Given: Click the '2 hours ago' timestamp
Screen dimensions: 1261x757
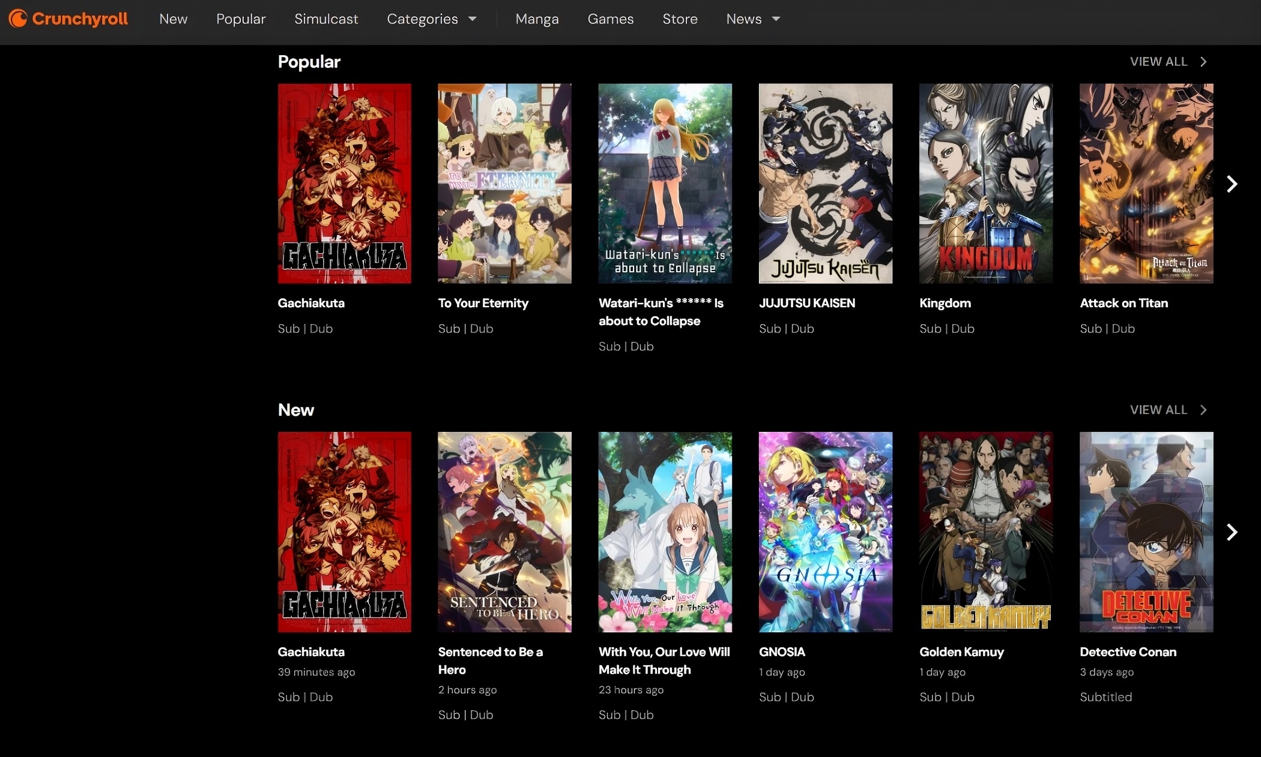Looking at the screenshot, I should coord(467,690).
